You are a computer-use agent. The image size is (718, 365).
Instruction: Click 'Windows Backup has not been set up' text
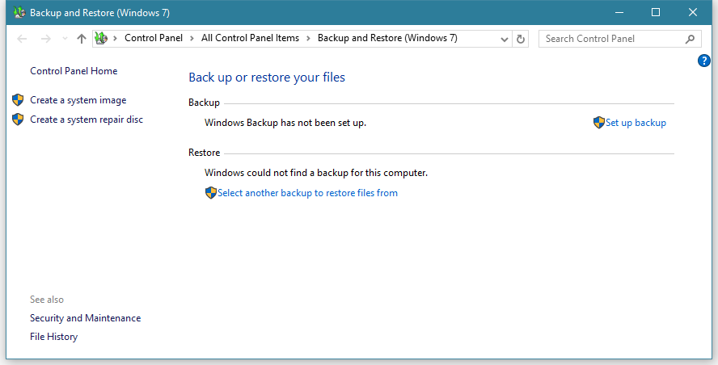(x=285, y=123)
